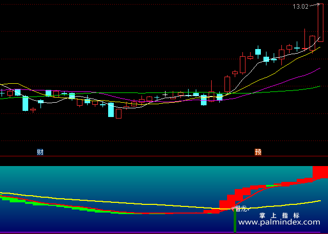This screenshot has width=328, height=234.
Task: Click the 潜龙 signal label in indicator panel
Action: (x=241, y=208)
